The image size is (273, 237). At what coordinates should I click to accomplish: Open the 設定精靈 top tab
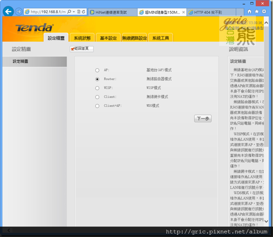pyautogui.click(x=56, y=38)
